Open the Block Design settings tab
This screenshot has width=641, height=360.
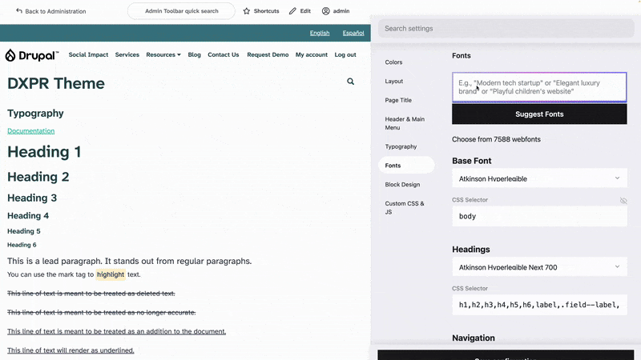[x=402, y=185]
